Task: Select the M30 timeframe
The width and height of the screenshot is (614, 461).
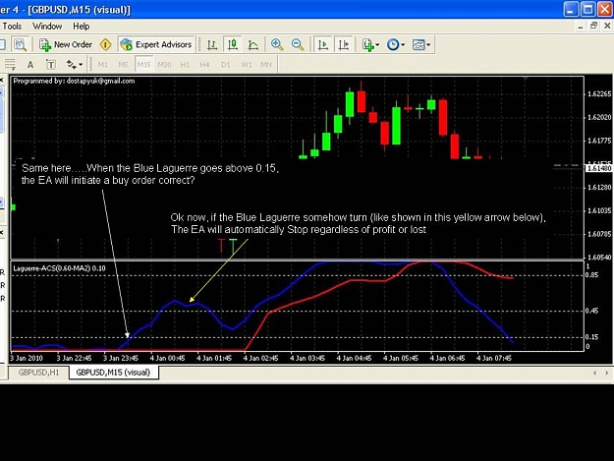Action: click(x=164, y=65)
